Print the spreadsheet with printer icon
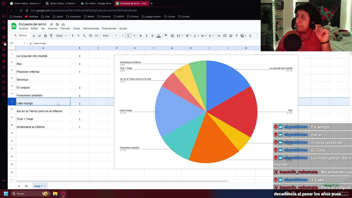The width and height of the screenshot is (352, 198). point(45,36)
